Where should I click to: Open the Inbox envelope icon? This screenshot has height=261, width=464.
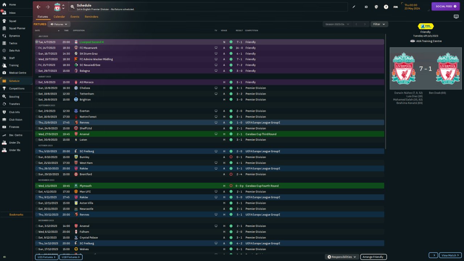[4, 13]
